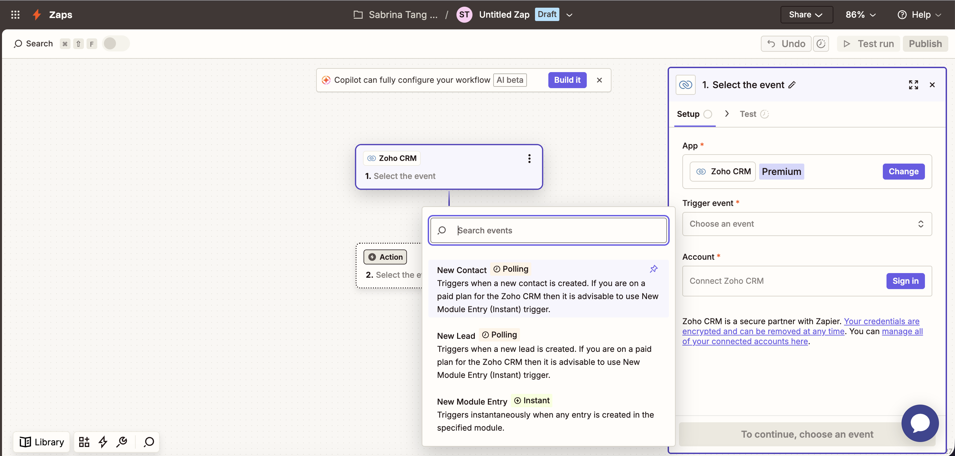Switch to the Setup tab
The image size is (955, 456).
694,114
